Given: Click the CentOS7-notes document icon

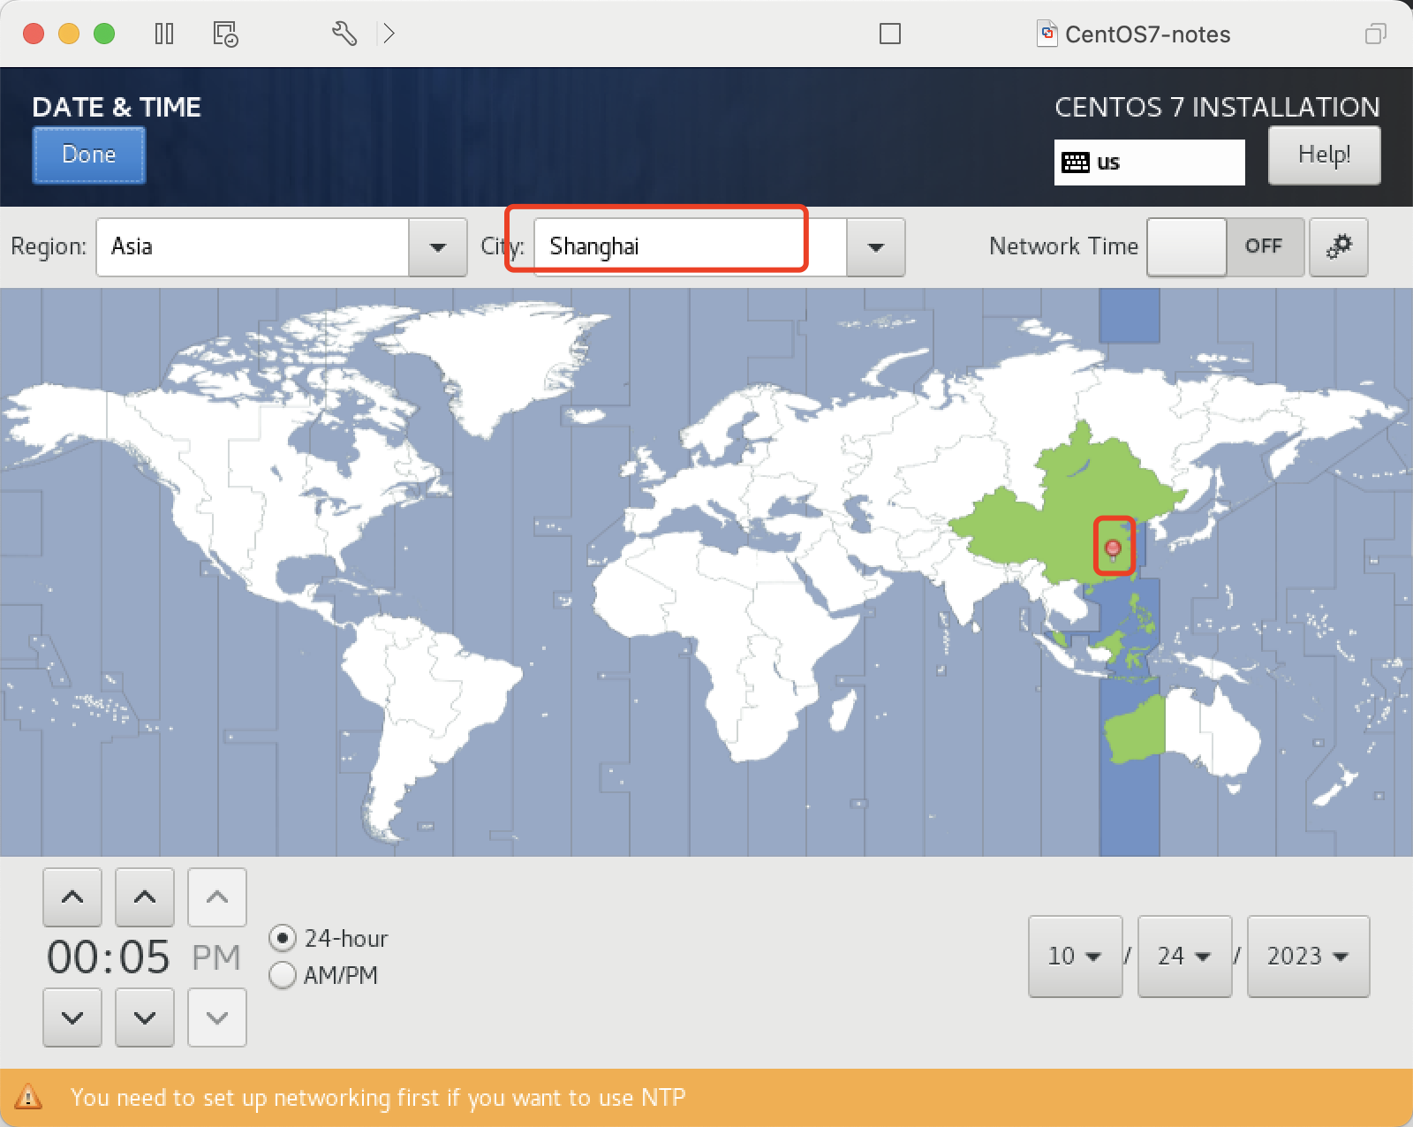Looking at the screenshot, I should pyautogui.click(x=1047, y=34).
